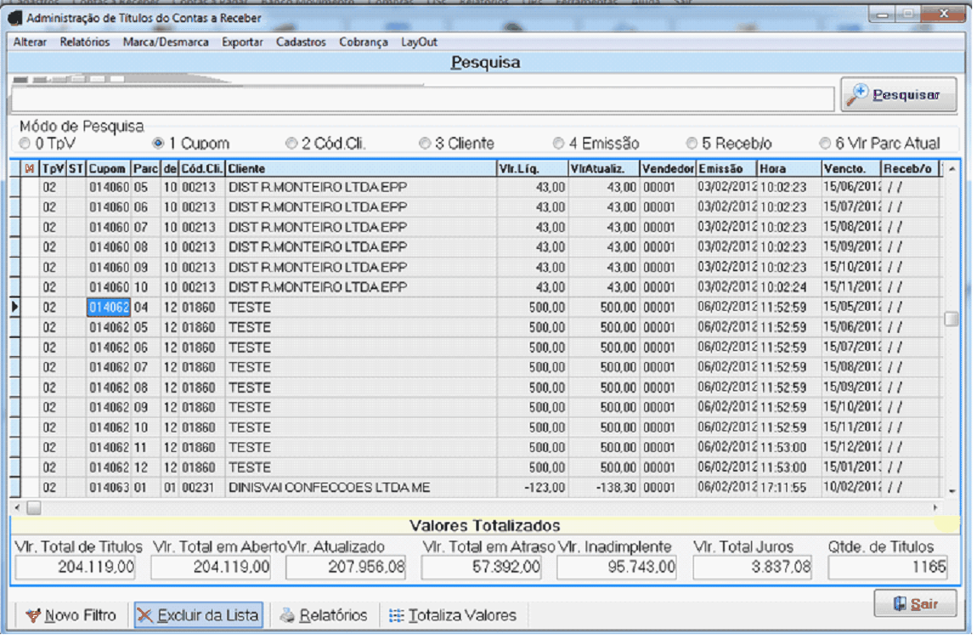Click the Excluir da Lista X icon
This screenshot has width=973, height=635.
[145, 615]
